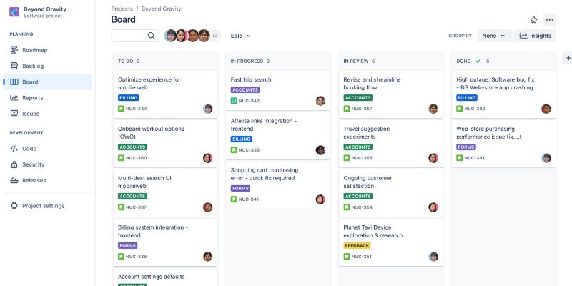
Task: Open the Reports page
Action: pyautogui.click(x=32, y=97)
